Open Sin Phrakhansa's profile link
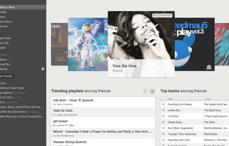Screen dimensions: 229x146 (x=65, y=136)
